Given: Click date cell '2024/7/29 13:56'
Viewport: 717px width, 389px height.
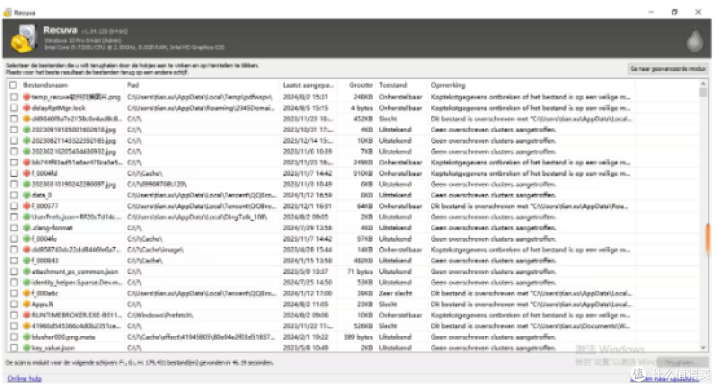Looking at the screenshot, I should tap(308, 228).
